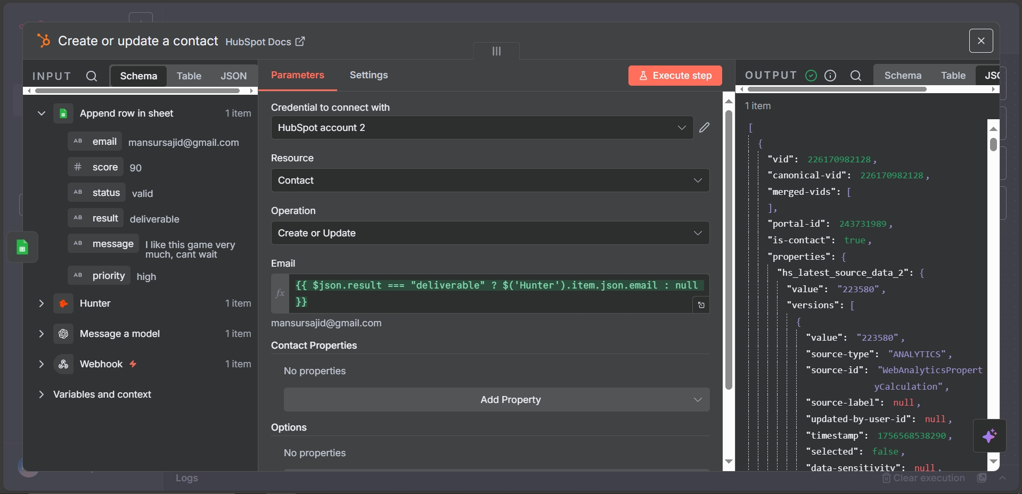Click the Webhook node icon
Image resolution: width=1022 pixels, height=494 pixels.
63,364
